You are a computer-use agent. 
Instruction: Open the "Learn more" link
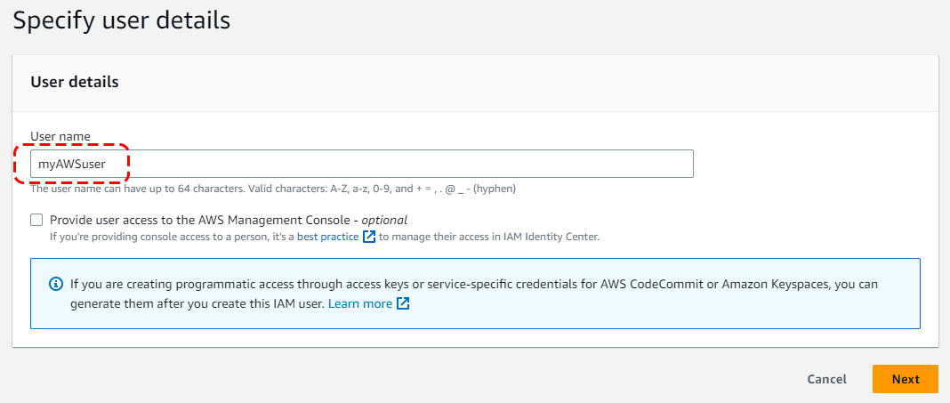click(x=360, y=303)
